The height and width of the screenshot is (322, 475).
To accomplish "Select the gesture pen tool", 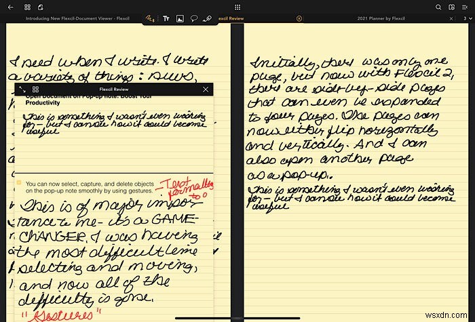I will pos(208,18).
